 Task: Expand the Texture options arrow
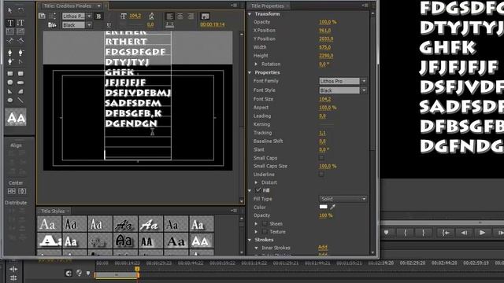pos(256,232)
